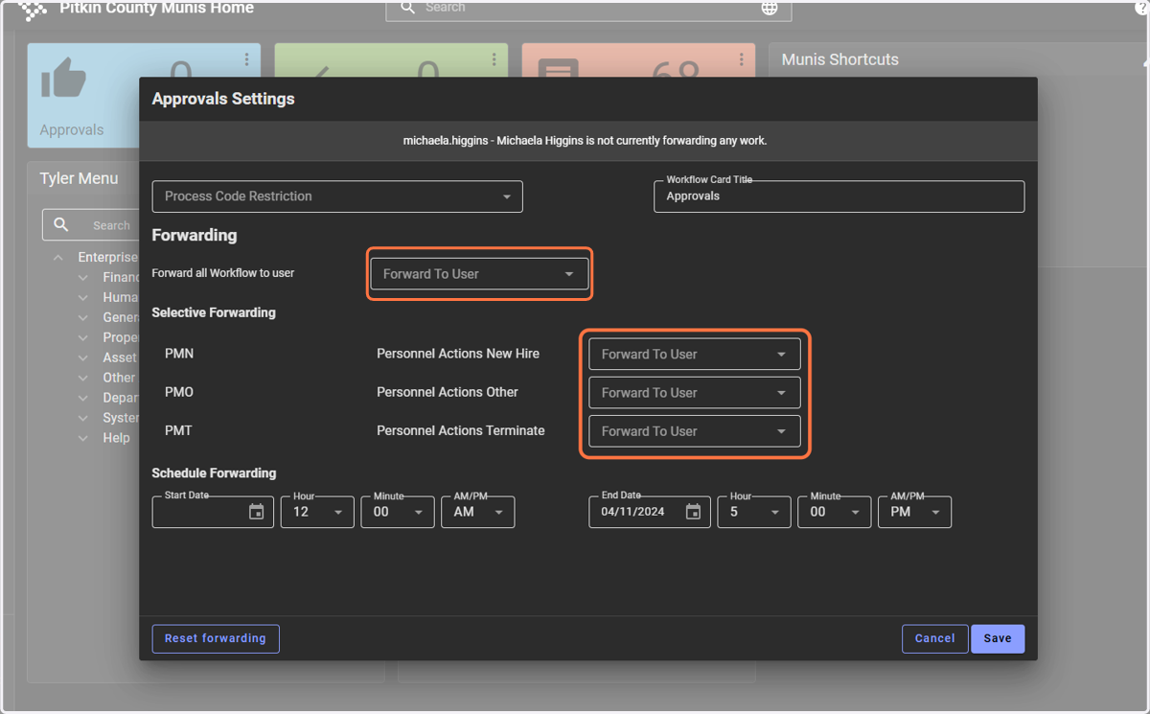Open the start Minute dropdown
Image resolution: width=1150 pixels, height=714 pixels.
(398, 512)
